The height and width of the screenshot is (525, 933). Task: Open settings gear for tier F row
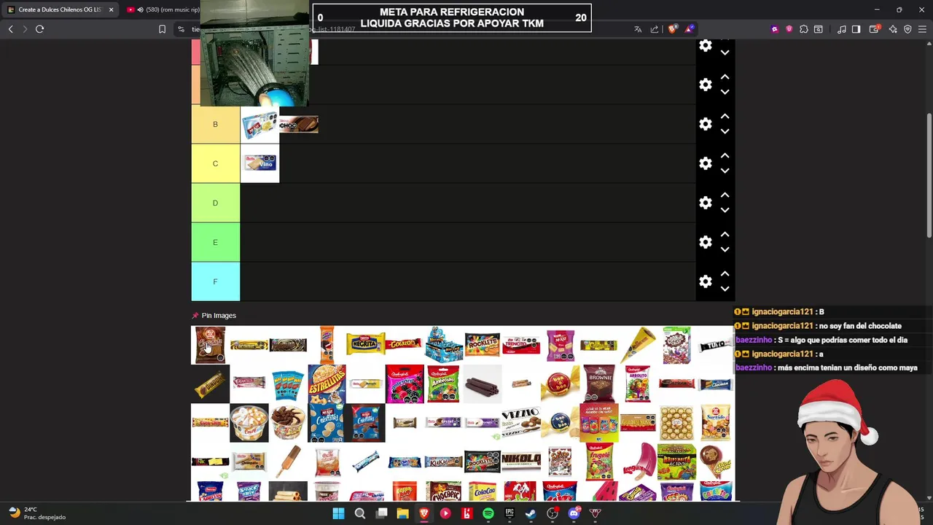tap(705, 281)
